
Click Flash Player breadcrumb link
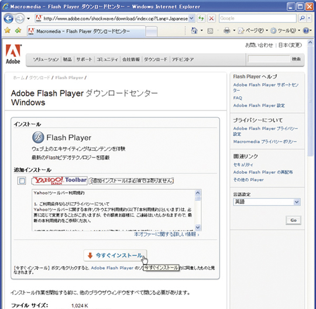[x=69, y=78]
